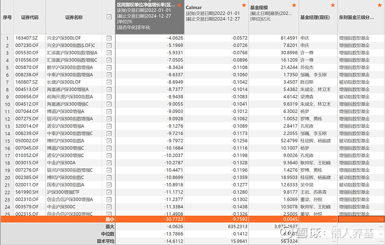Click the Calmar value -0.1256
The image size is (385, 245).
(x=239, y=141)
